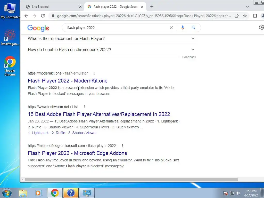This screenshot has width=264, height=198.
Task: Open more options for modernkit.one result
Action: [94, 73]
